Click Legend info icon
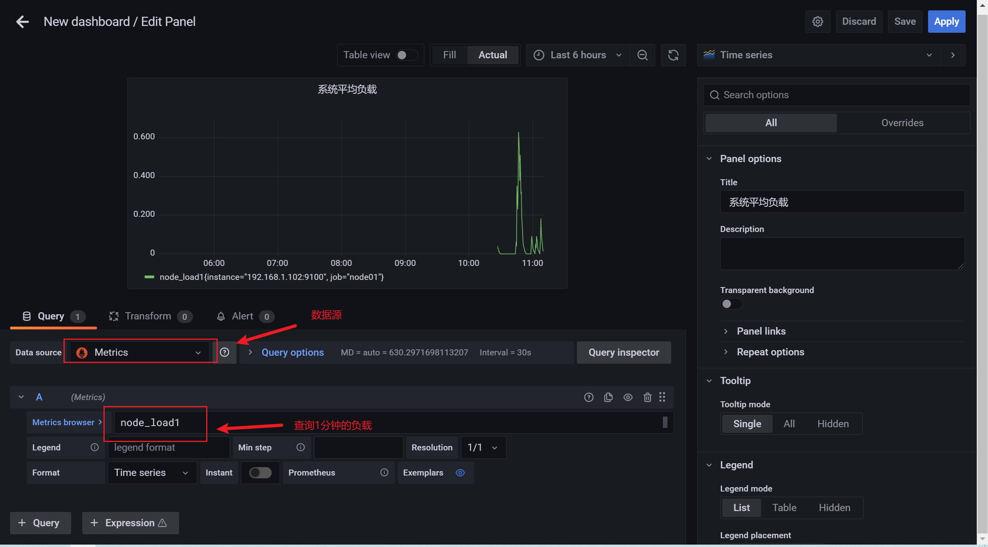 (x=95, y=447)
